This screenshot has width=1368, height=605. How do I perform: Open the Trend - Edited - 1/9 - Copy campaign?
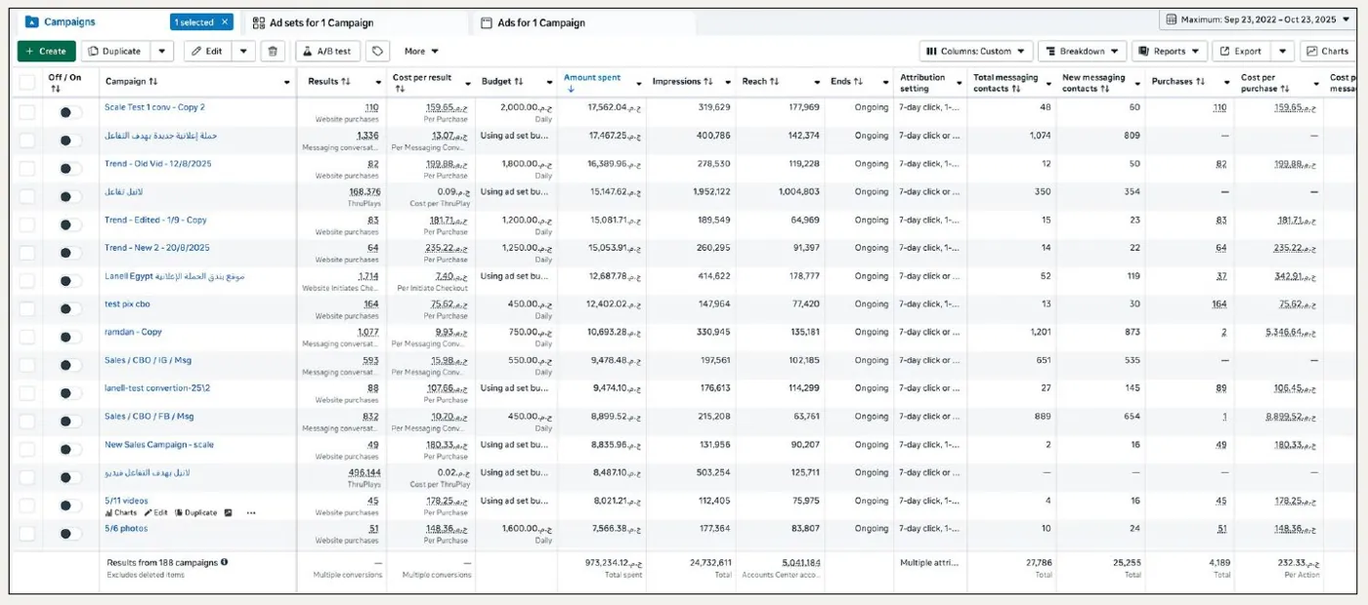pos(155,221)
